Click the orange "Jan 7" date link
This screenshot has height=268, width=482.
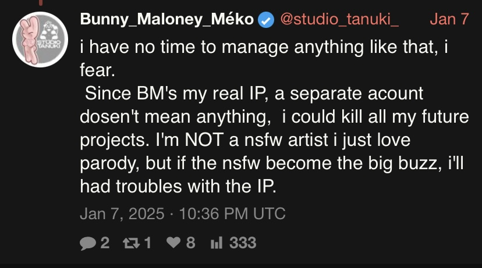pos(449,19)
